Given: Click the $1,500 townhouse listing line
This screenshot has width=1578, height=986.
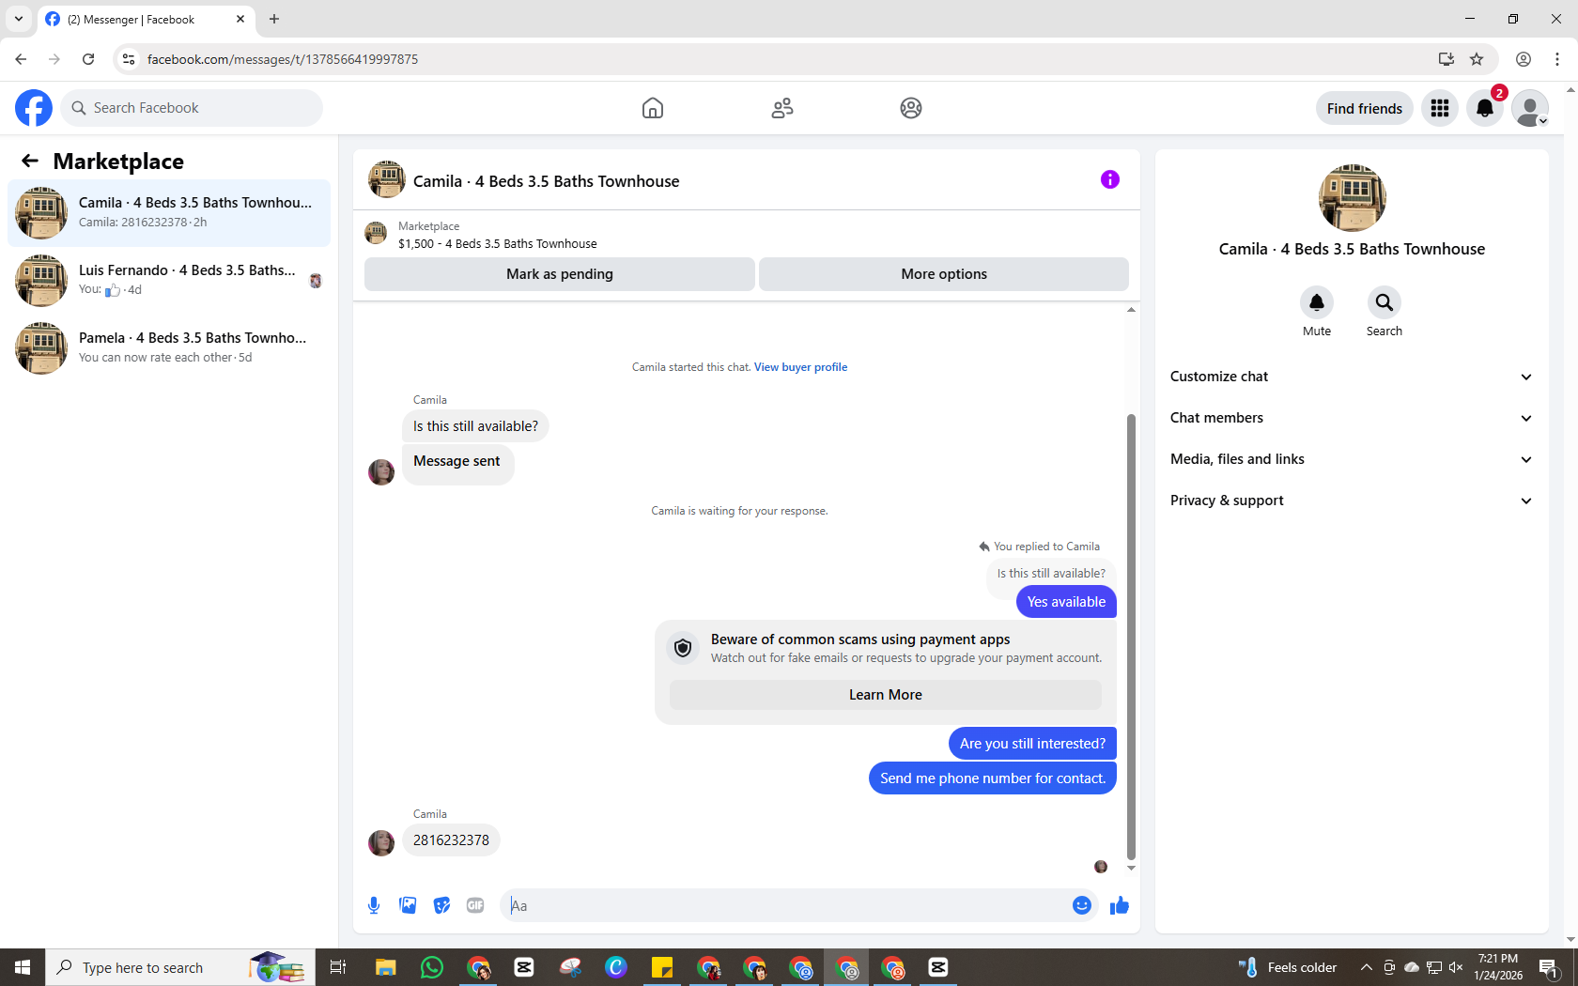Looking at the screenshot, I should (x=497, y=243).
